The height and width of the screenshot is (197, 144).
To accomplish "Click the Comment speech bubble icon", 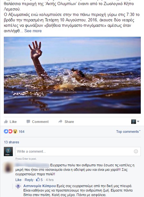I will point(28,122).
